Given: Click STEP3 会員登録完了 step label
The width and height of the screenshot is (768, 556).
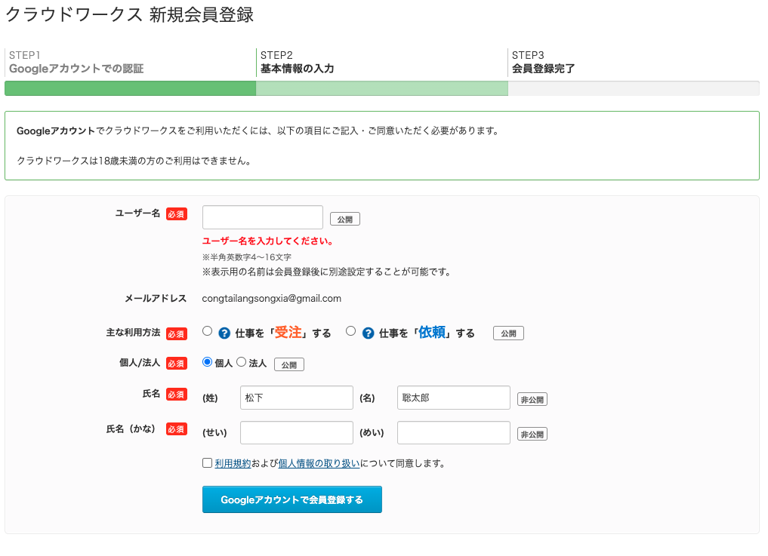Looking at the screenshot, I should tap(543, 62).
